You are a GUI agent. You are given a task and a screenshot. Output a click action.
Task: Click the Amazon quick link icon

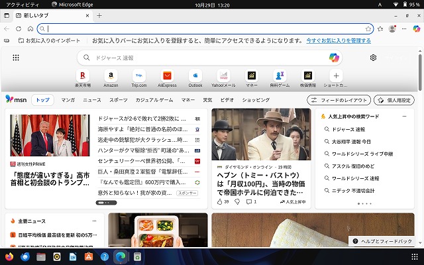pos(111,76)
